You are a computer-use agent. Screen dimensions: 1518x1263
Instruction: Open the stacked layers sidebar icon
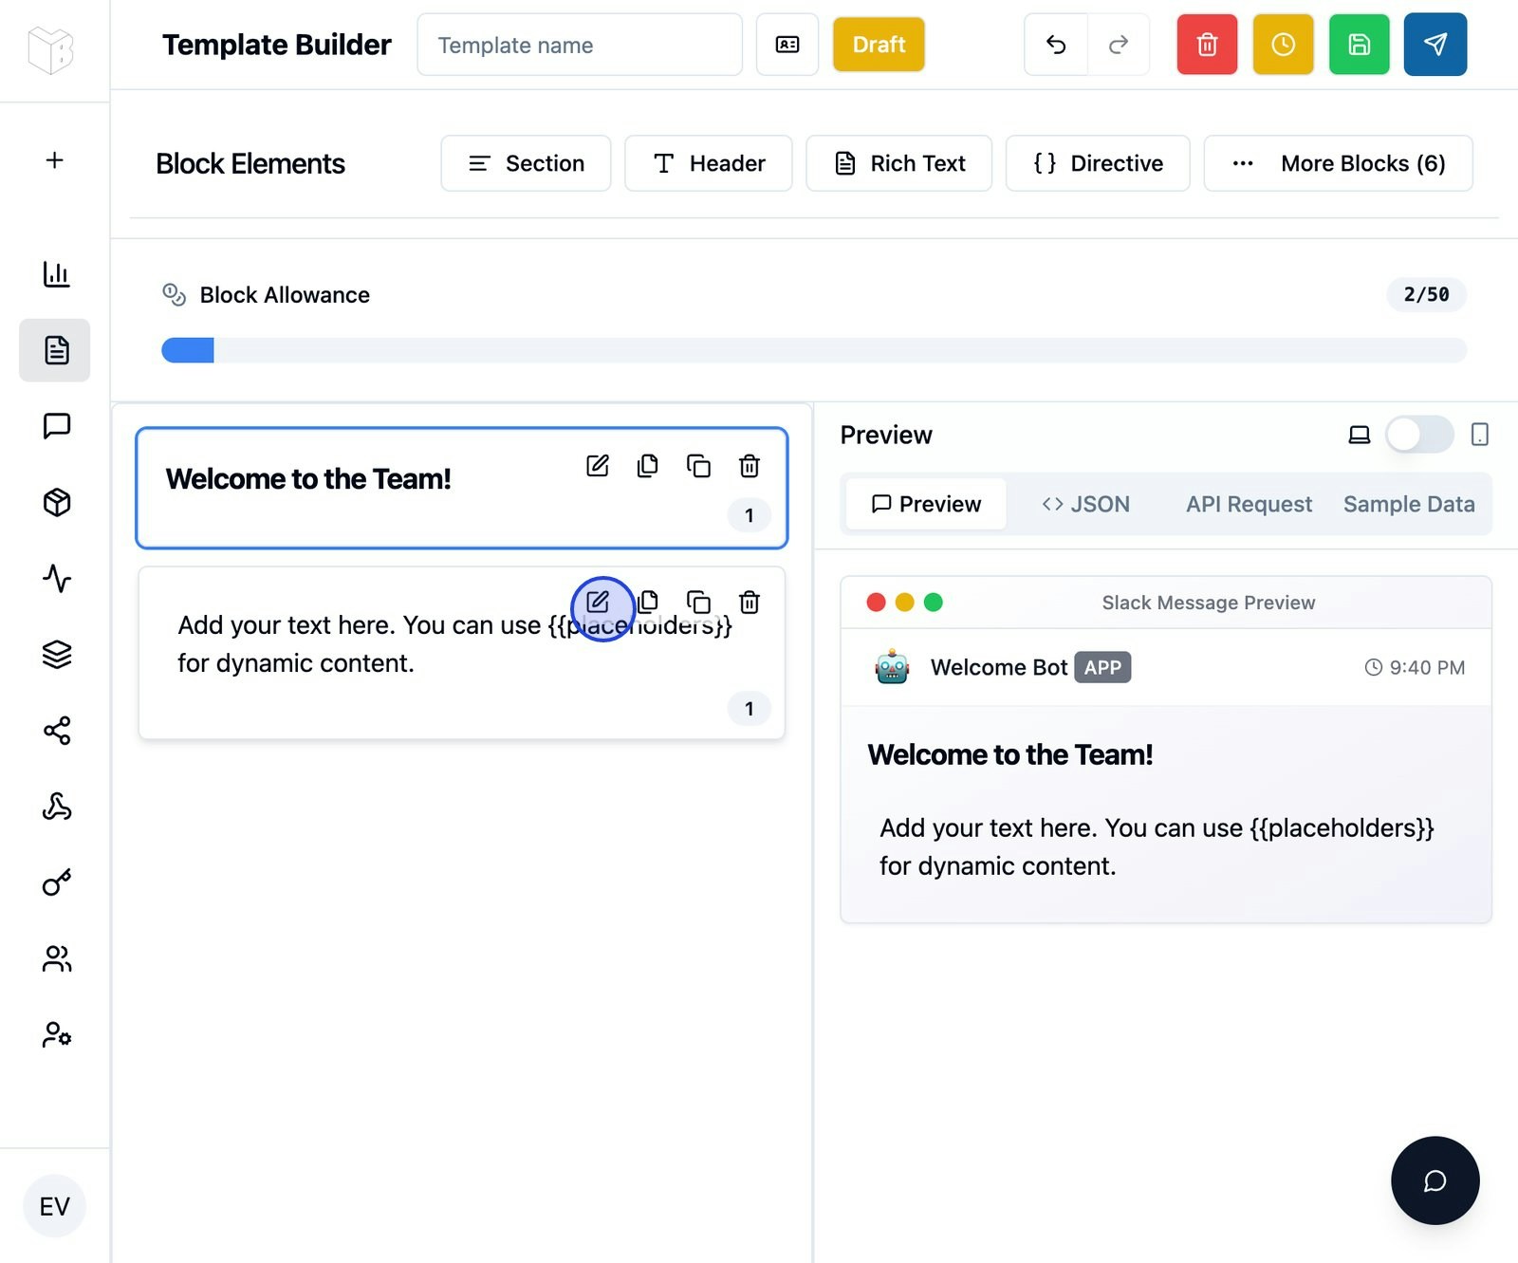pyautogui.click(x=57, y=654)
